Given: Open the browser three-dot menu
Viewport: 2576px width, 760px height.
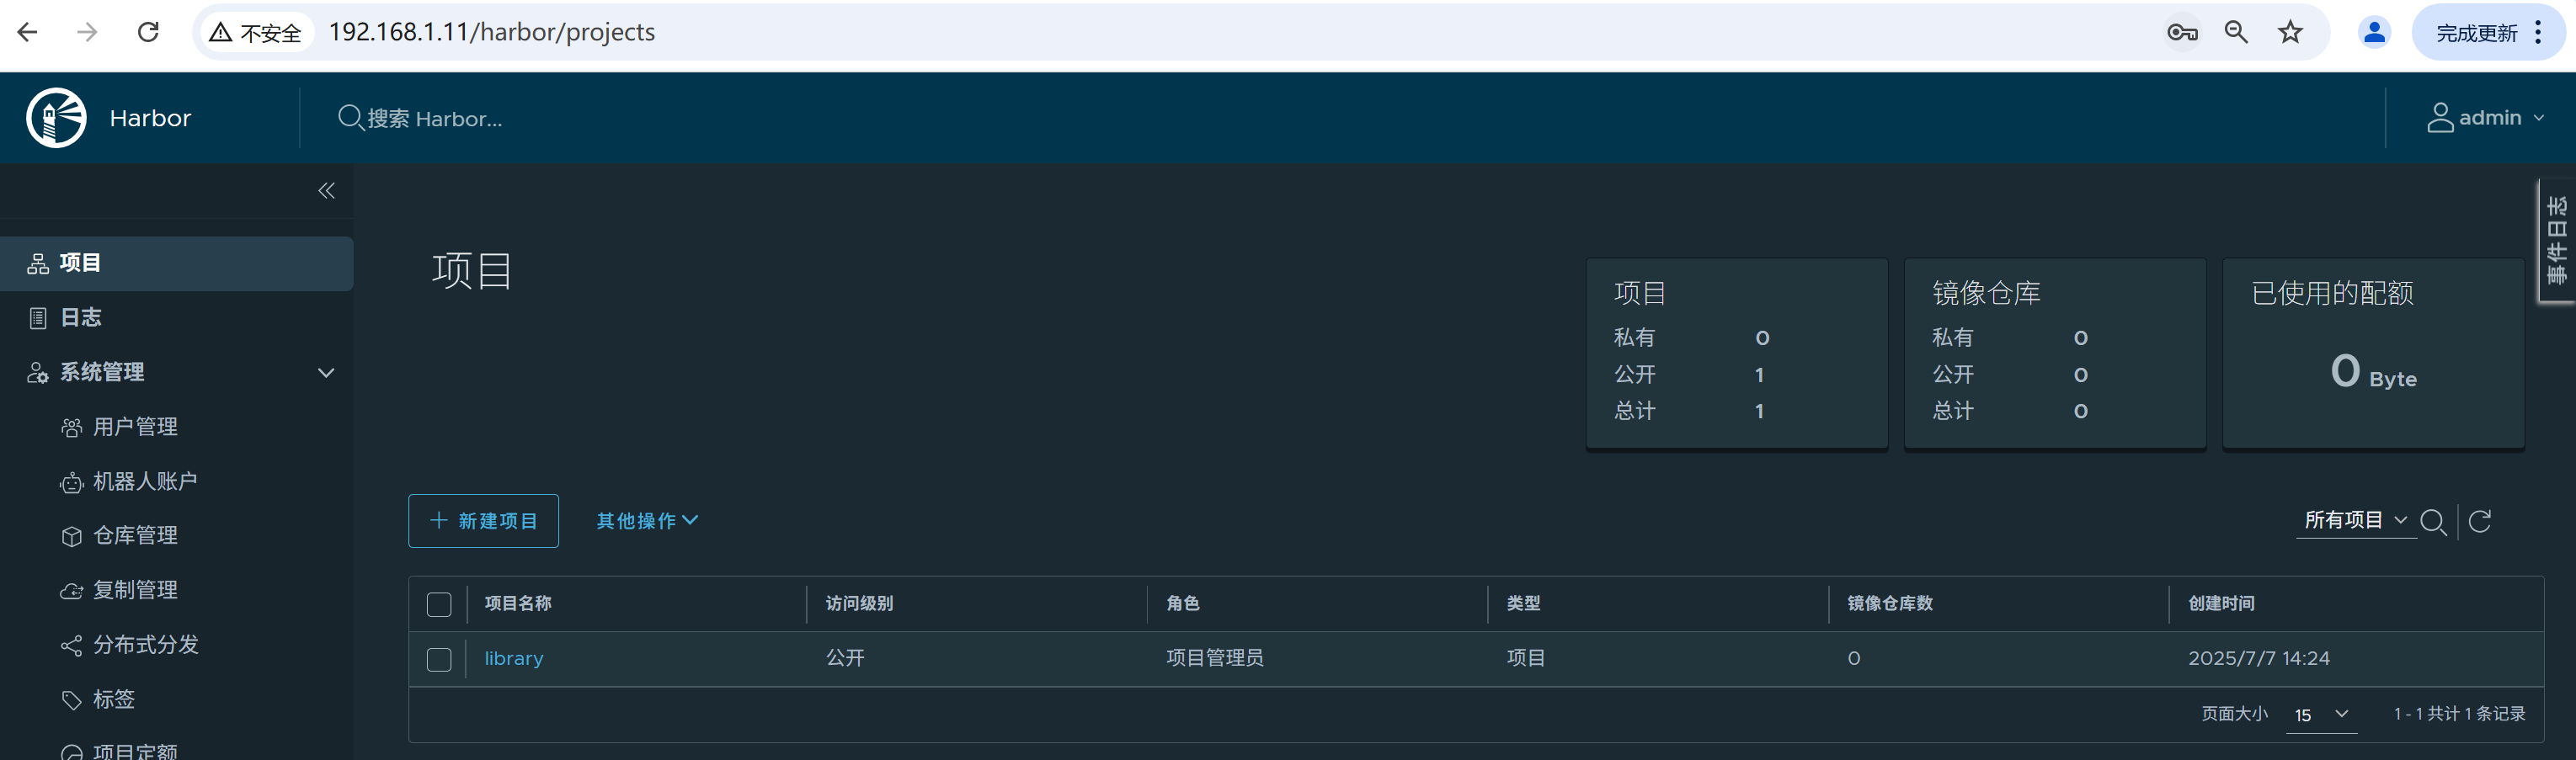Looking at the screenshot, I should 2538,32.
